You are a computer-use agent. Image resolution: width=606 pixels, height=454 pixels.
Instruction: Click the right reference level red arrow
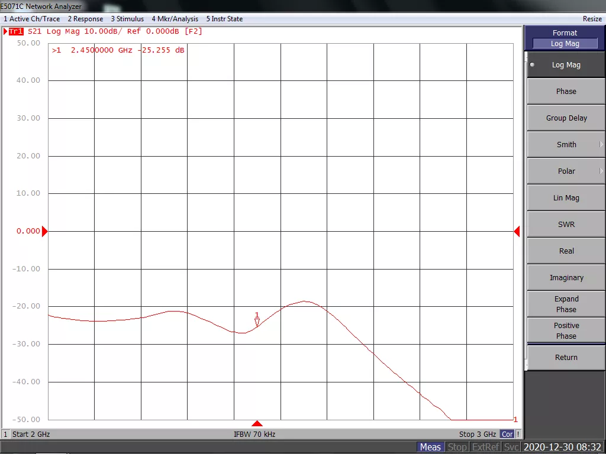(x=517, y=231)
